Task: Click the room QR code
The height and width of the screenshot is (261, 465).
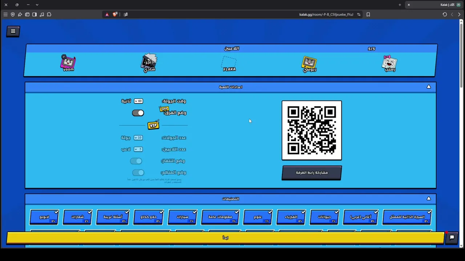Action: click(312, 130)
